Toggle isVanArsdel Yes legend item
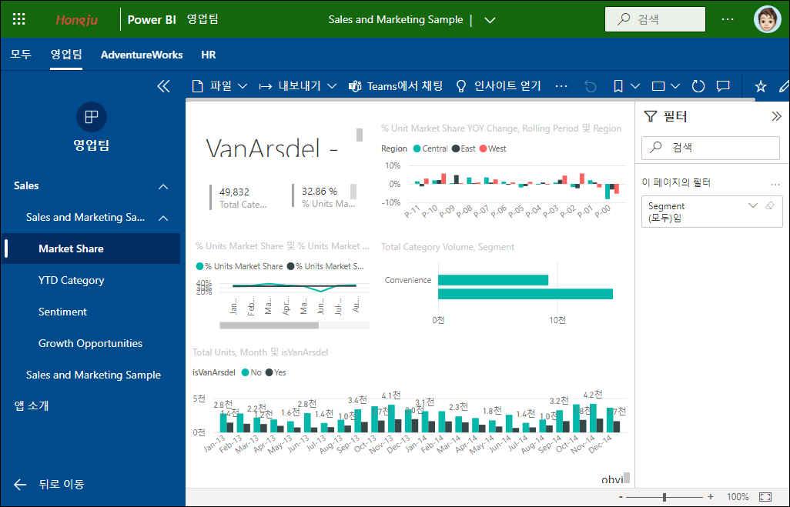Screen dimensions: 790x507 [276, 372]
